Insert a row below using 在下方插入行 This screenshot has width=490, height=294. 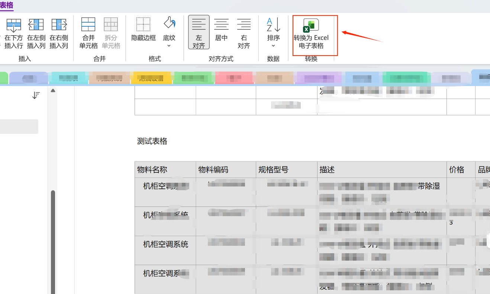coord(14,33)
